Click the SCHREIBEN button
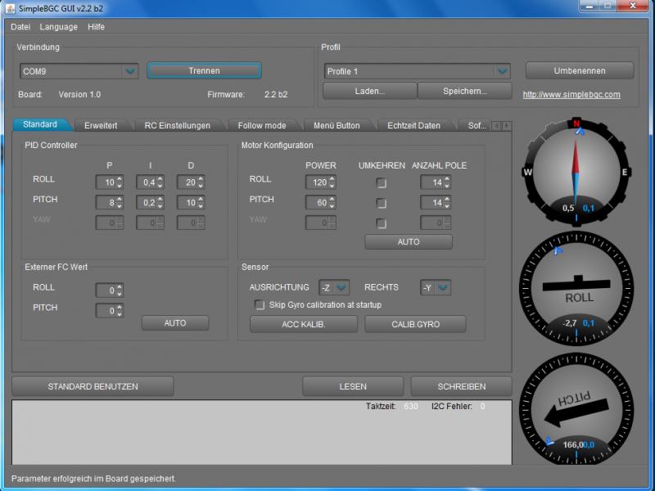This screenshot has height=491, width=655. [x=461, y=386]
